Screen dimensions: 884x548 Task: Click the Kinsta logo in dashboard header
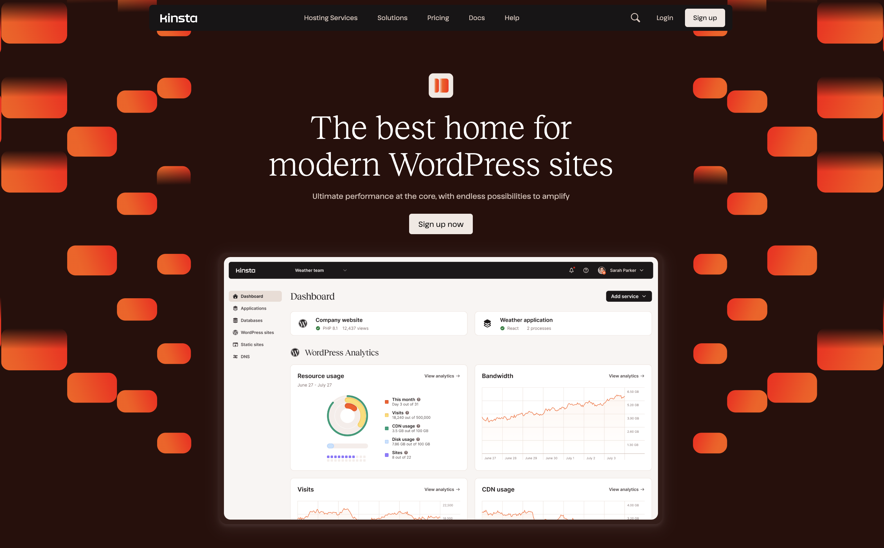coord(246,270)
